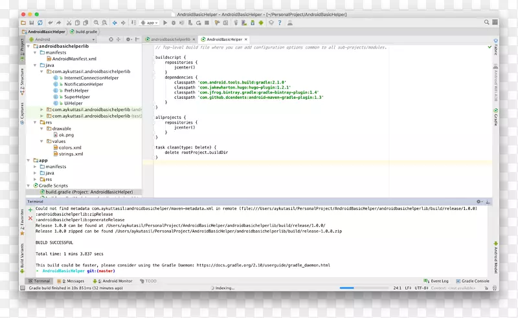The image size is (518, 318).
Task: Collapse the androidbasichelperlib module node
Action: (x=29, y=47)
